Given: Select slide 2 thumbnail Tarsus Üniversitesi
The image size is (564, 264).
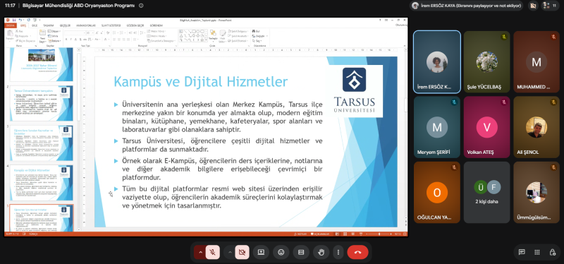Looking at the screenshot, I should point(42,103).
